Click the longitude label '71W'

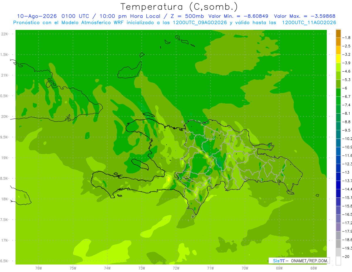click(210, 268)
